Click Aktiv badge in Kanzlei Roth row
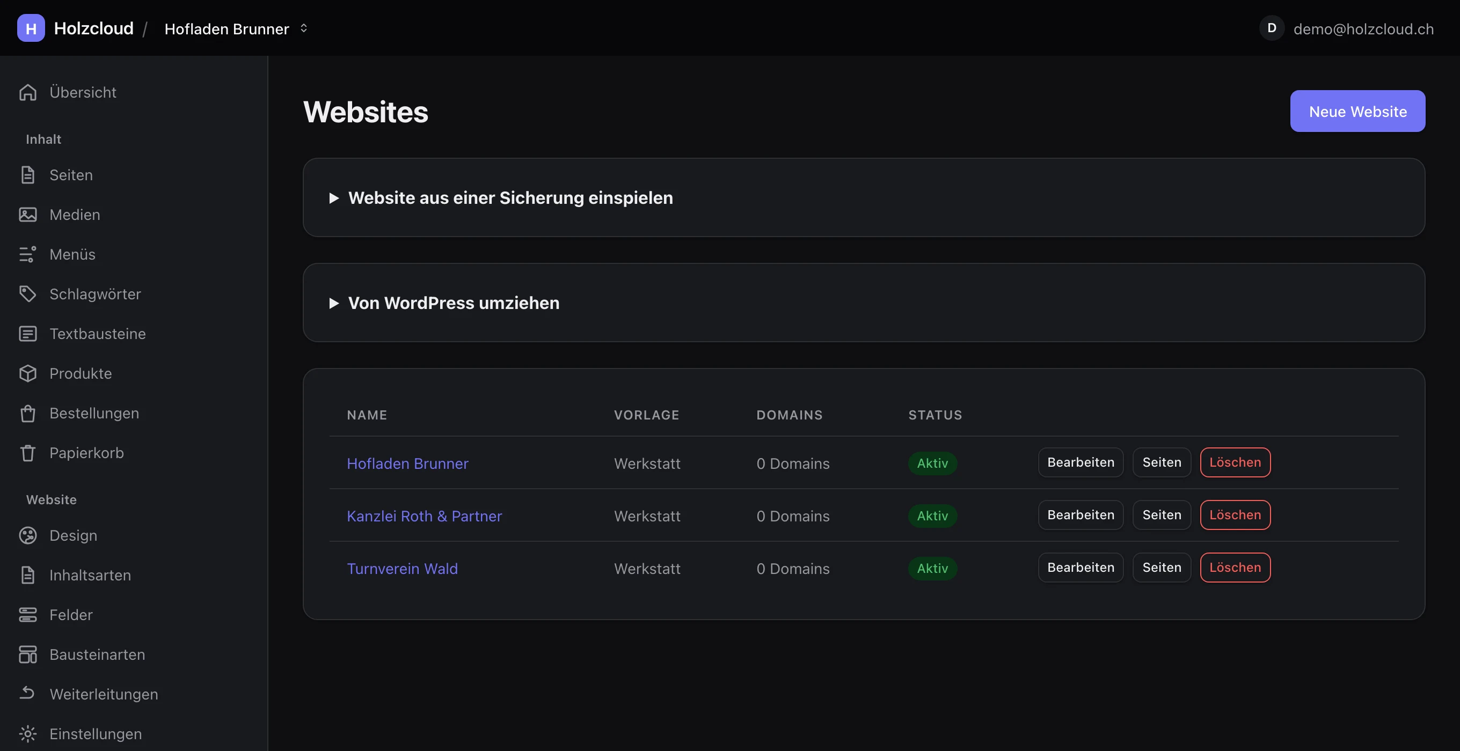The image size is (1460, 751). tap(932, 516)
